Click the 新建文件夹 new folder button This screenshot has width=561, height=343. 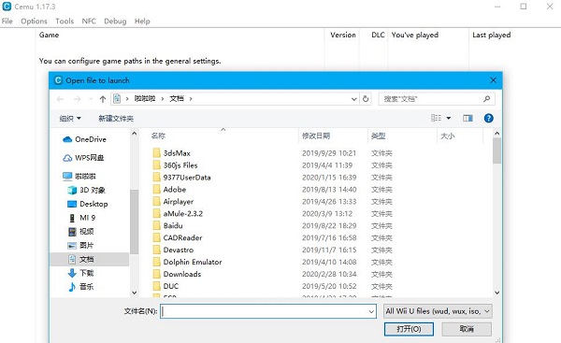coord(116,119)
